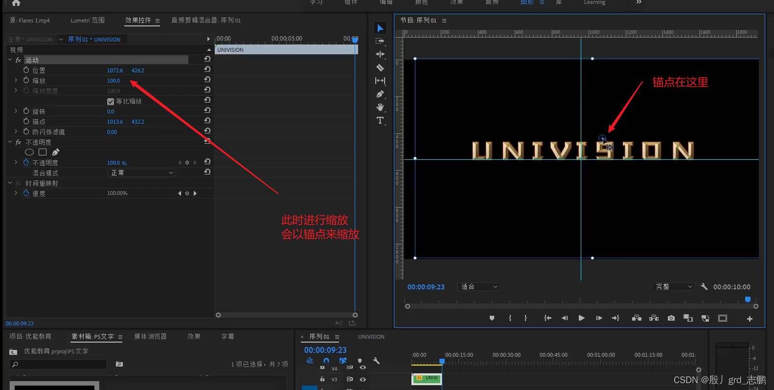This screenshot has width=774, height=390.
Task: Step back one frame
Action: 565,318
